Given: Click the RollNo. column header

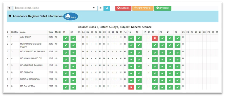Looking at the screenshot, I should click(x=15, y=32).
